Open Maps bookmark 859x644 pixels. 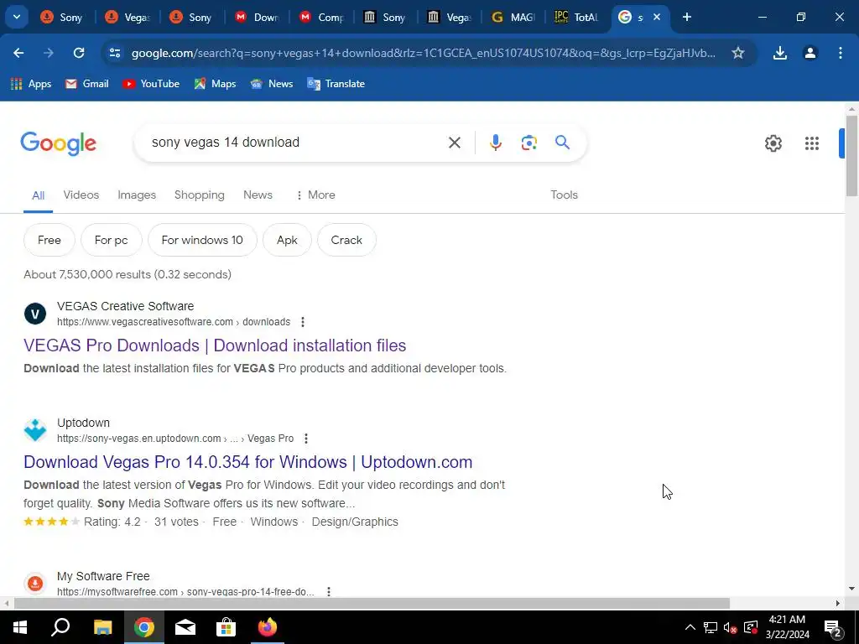tap(215, 84)
